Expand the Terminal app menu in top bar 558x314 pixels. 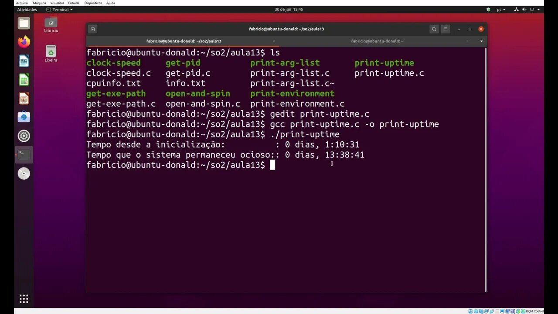60,10
